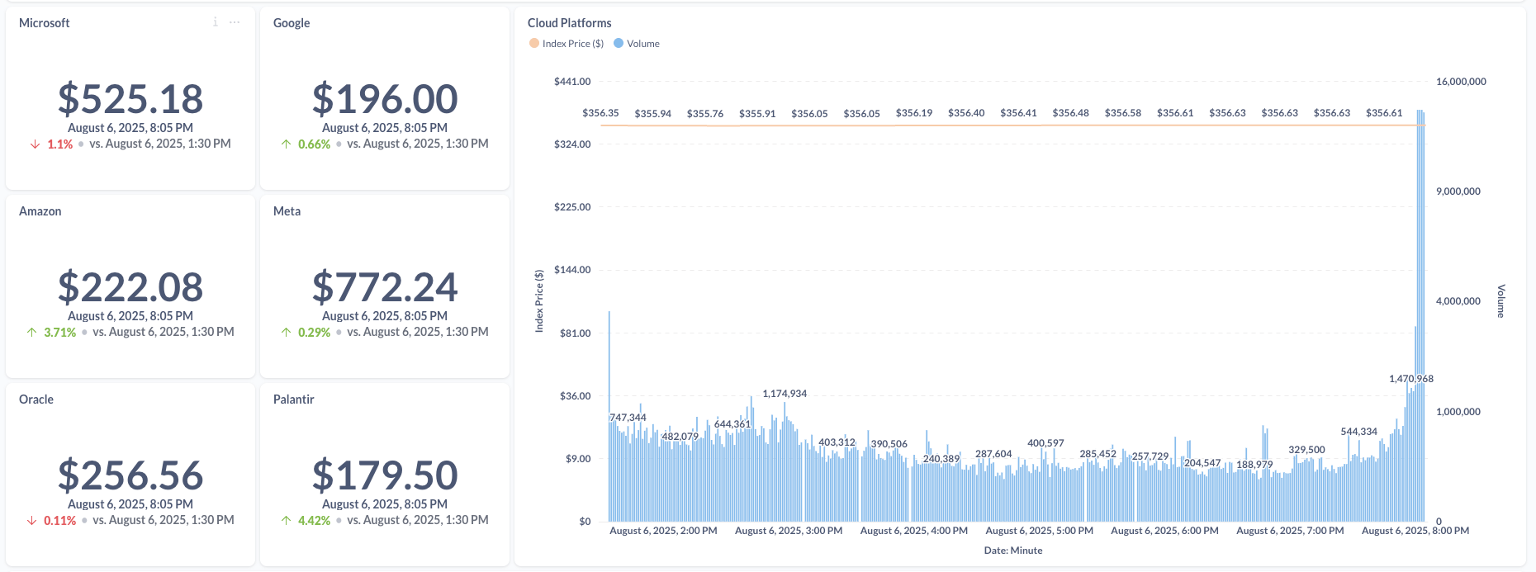Click the Meta price $772.24

(385, 287)
